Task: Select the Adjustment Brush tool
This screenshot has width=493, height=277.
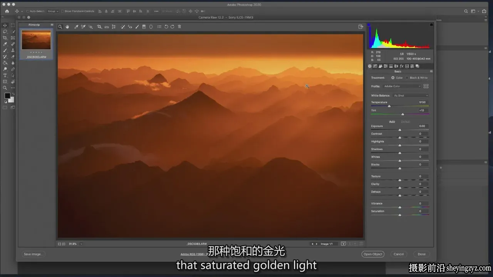Action: [137, 27]
